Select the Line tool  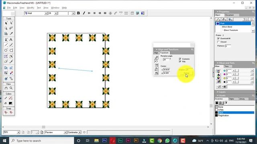[x=6, y=45]
